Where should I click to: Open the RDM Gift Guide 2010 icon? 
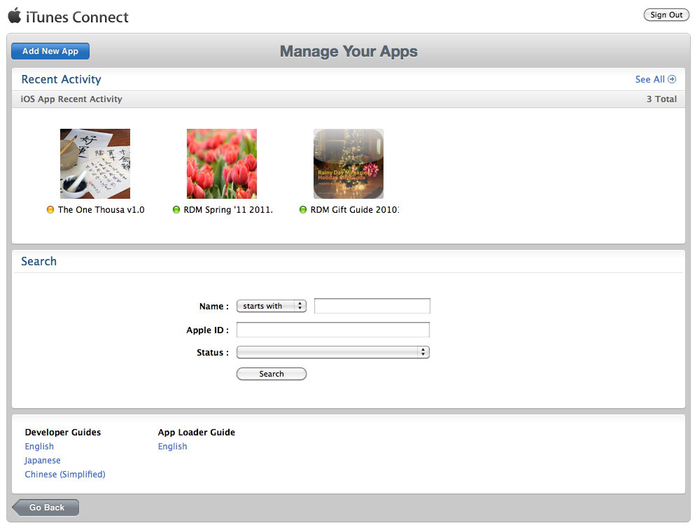(349, 164)
